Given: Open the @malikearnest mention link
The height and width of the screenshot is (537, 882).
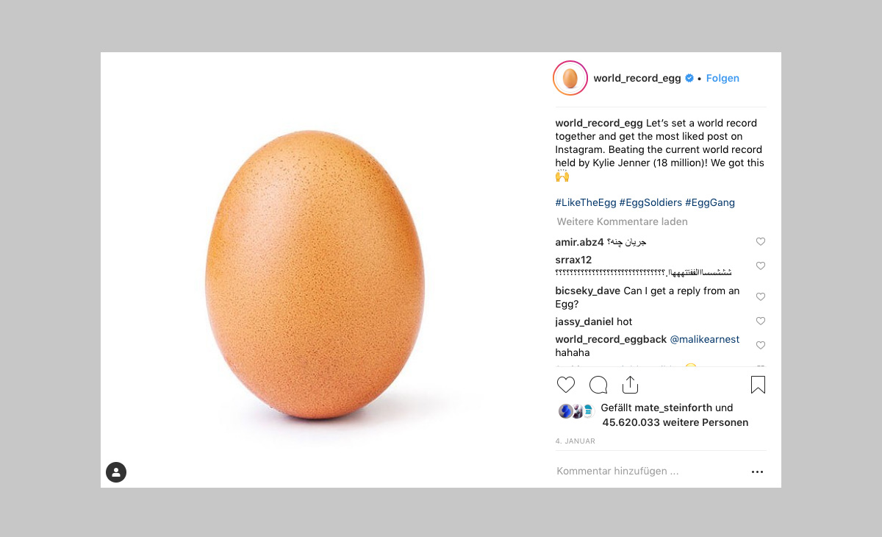Looking at the screenshot, I should (704, 339).
